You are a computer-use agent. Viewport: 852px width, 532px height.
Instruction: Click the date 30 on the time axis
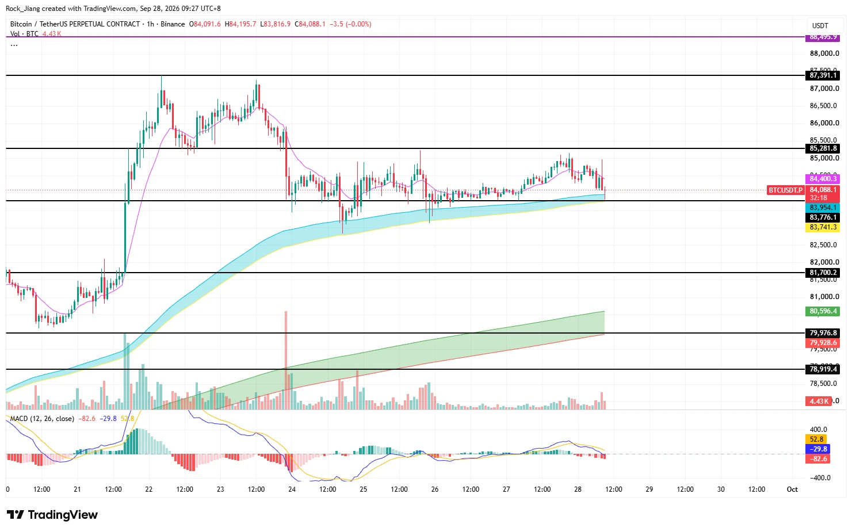click(x=721, y=489)
